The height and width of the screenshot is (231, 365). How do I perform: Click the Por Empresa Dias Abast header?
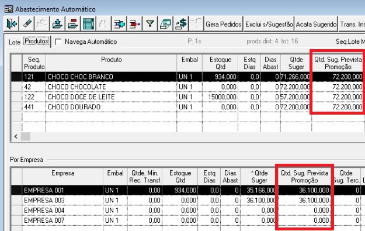pyautogui.click(x=230, y=177)
